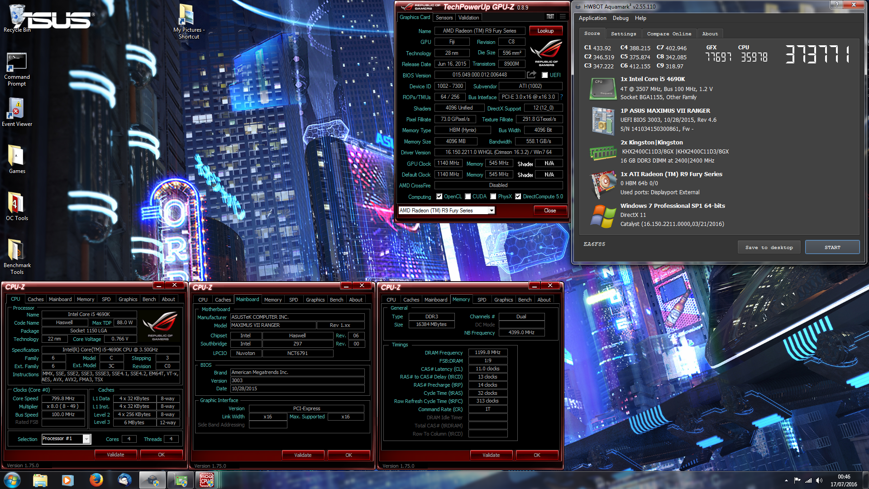Image resolution: width=869 pixels, height=489 pixels.
Task: Open Caches tab in first CPU-Z window
Action: tap(36, 299)
